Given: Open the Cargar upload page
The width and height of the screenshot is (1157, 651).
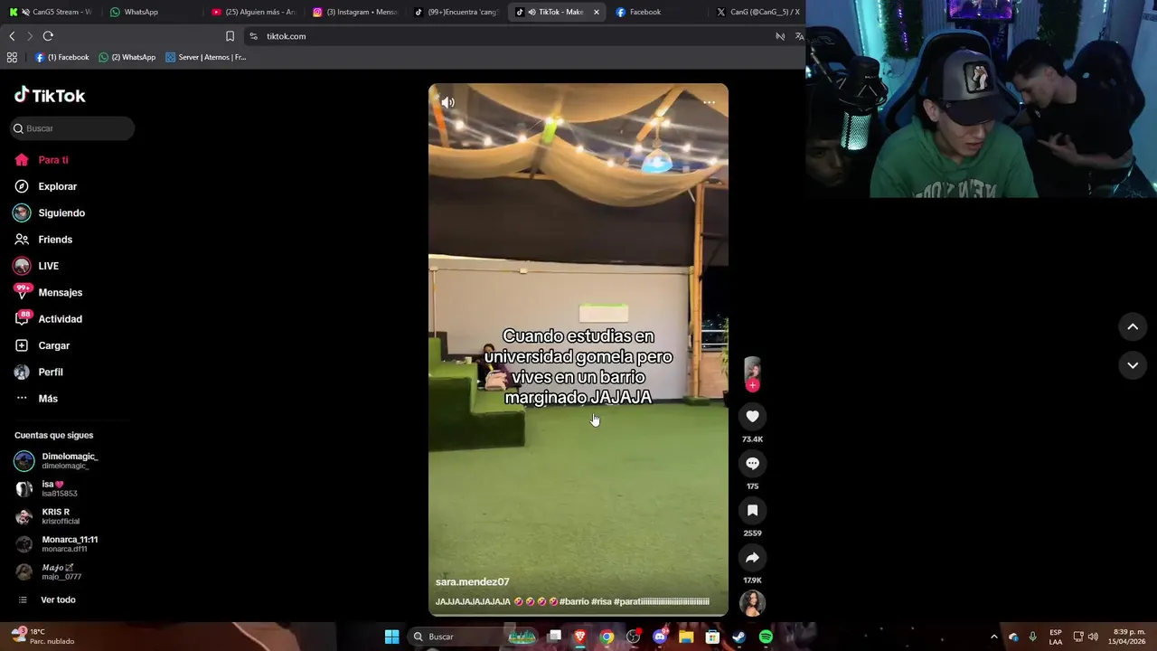Looking at the screenshot, I should point(42,345).
